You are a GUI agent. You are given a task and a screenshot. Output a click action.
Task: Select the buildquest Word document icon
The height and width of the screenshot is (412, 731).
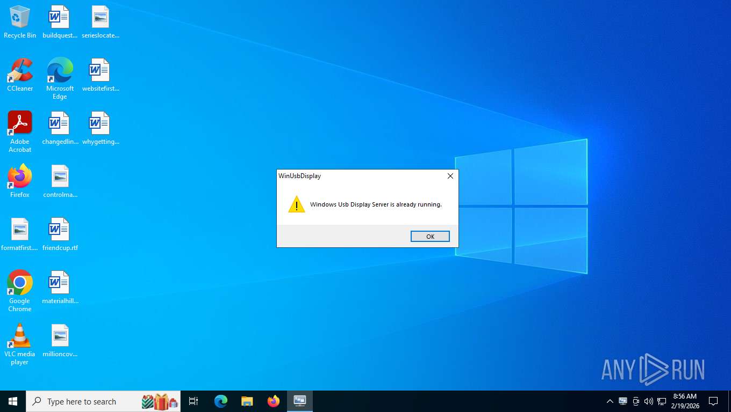pos(60,23)
